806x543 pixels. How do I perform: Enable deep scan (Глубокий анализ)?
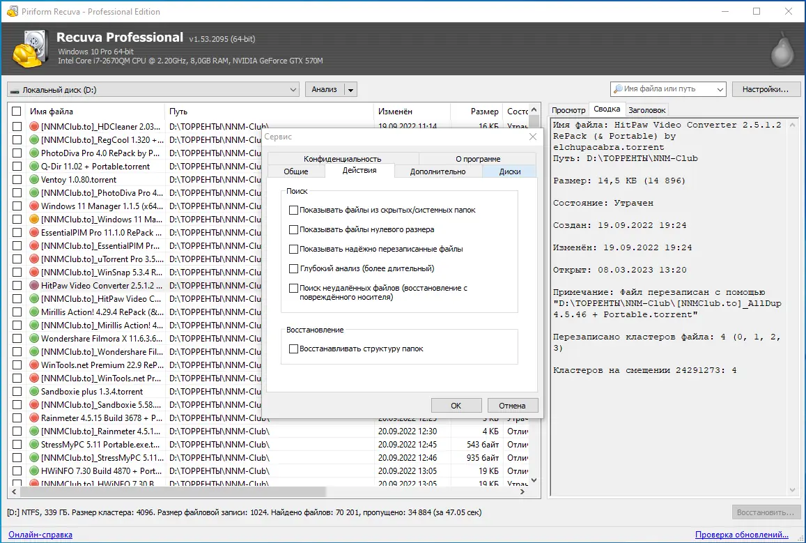click(293, 268)
